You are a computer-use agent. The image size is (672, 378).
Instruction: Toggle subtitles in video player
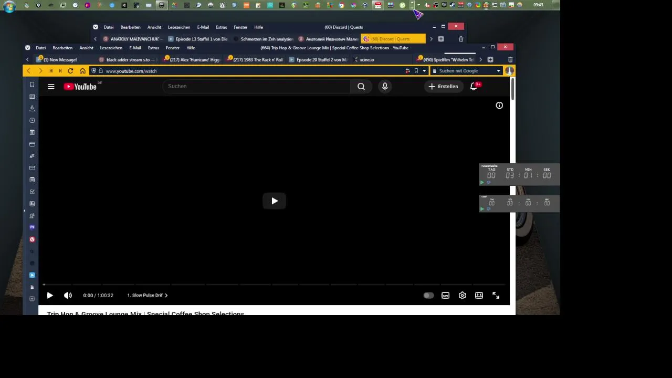click(x=445, y=296)
